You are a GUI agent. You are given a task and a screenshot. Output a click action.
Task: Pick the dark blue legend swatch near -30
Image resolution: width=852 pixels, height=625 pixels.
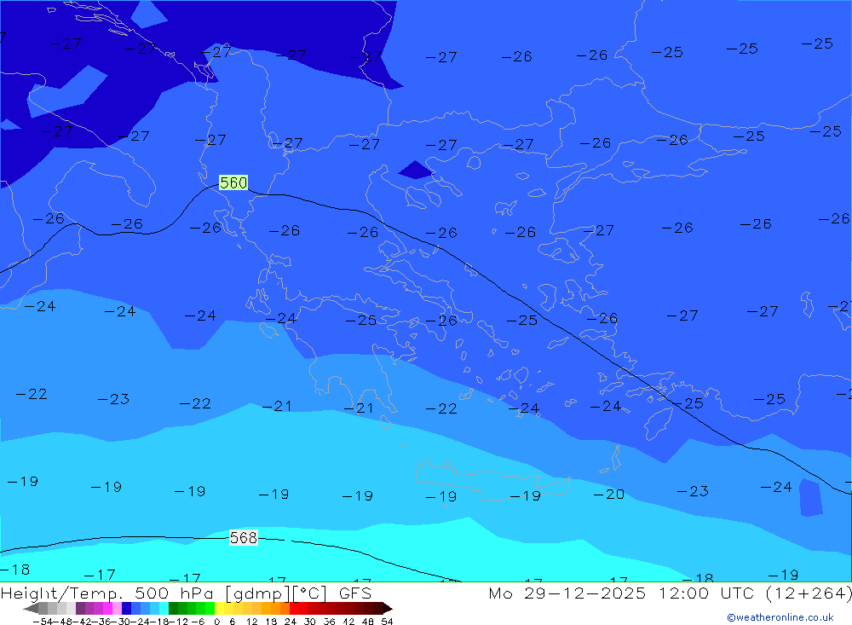tap(126, 609)
